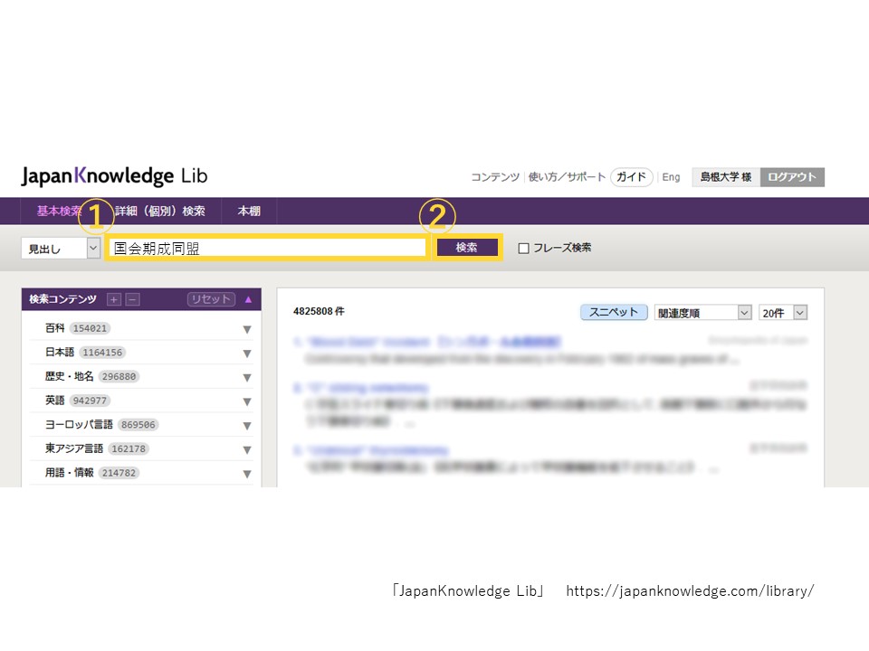Expand the 歴史・地名 category arrow

coord(247,378)
